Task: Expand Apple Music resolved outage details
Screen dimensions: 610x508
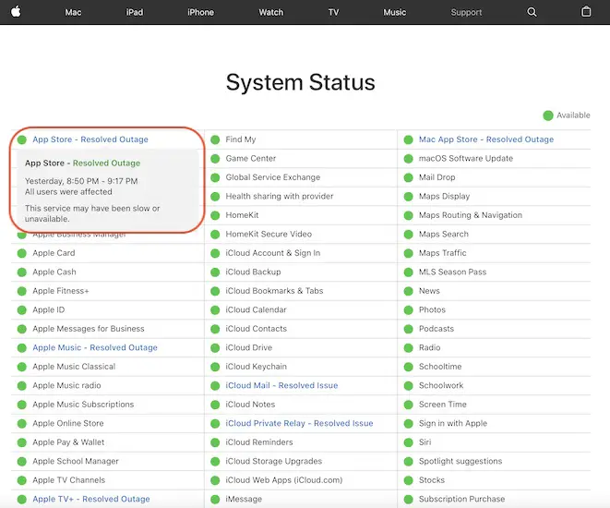Action: click(x=94, y=348)
